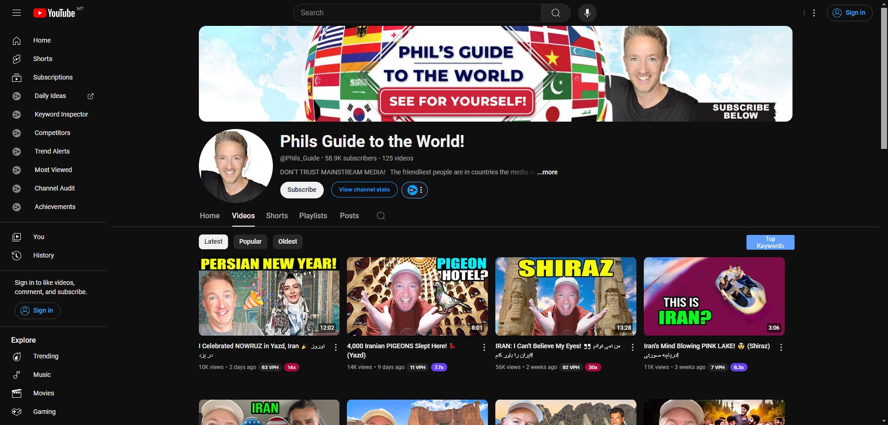The height and width of the screenshot is (425, 888).
Task: Open the Posts tab
Action: click(349, 216)
